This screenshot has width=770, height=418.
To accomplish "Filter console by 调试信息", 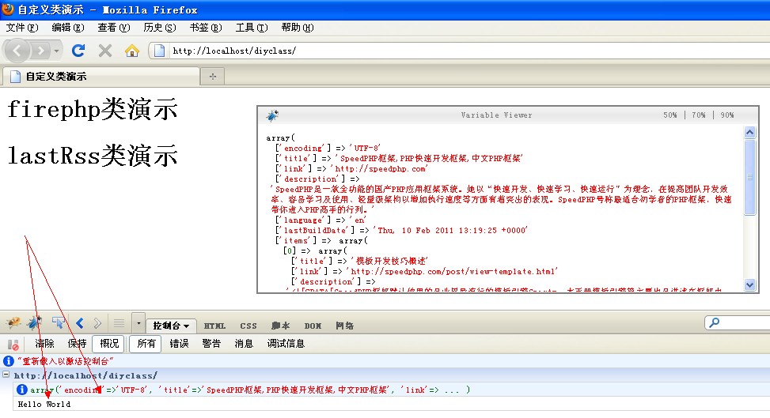I will click(286, 344).
